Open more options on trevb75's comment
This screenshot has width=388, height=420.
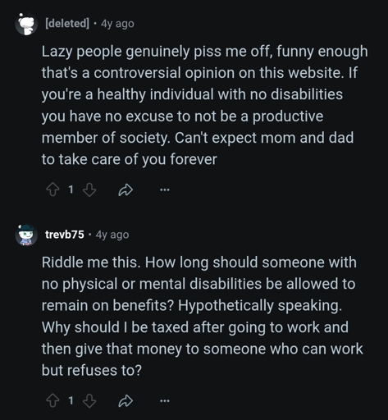click(165, 401)
